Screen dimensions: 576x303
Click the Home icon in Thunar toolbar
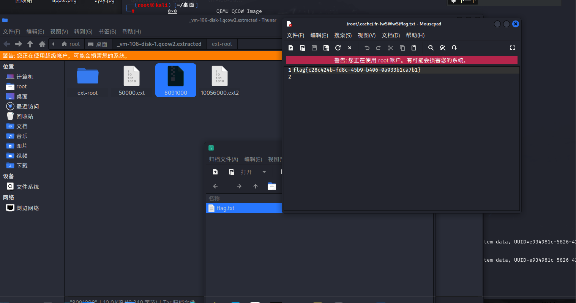42,44
